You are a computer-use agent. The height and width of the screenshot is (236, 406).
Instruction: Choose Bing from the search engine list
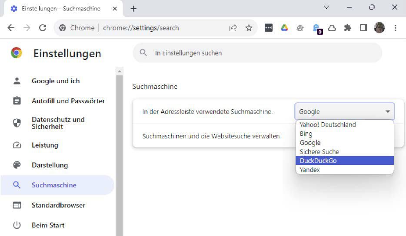[345, 134]
